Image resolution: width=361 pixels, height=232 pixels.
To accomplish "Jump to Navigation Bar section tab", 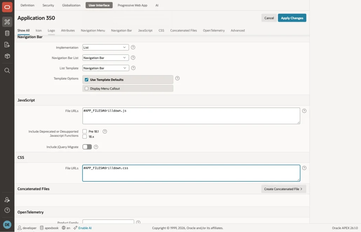I will (x=121, y=30).
